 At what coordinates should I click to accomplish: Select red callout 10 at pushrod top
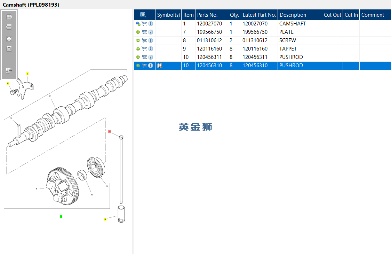110,131
